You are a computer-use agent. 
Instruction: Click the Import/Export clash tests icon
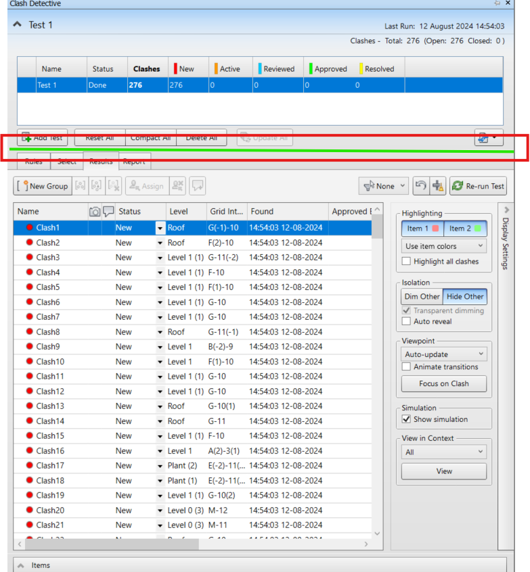coord(489,138)
